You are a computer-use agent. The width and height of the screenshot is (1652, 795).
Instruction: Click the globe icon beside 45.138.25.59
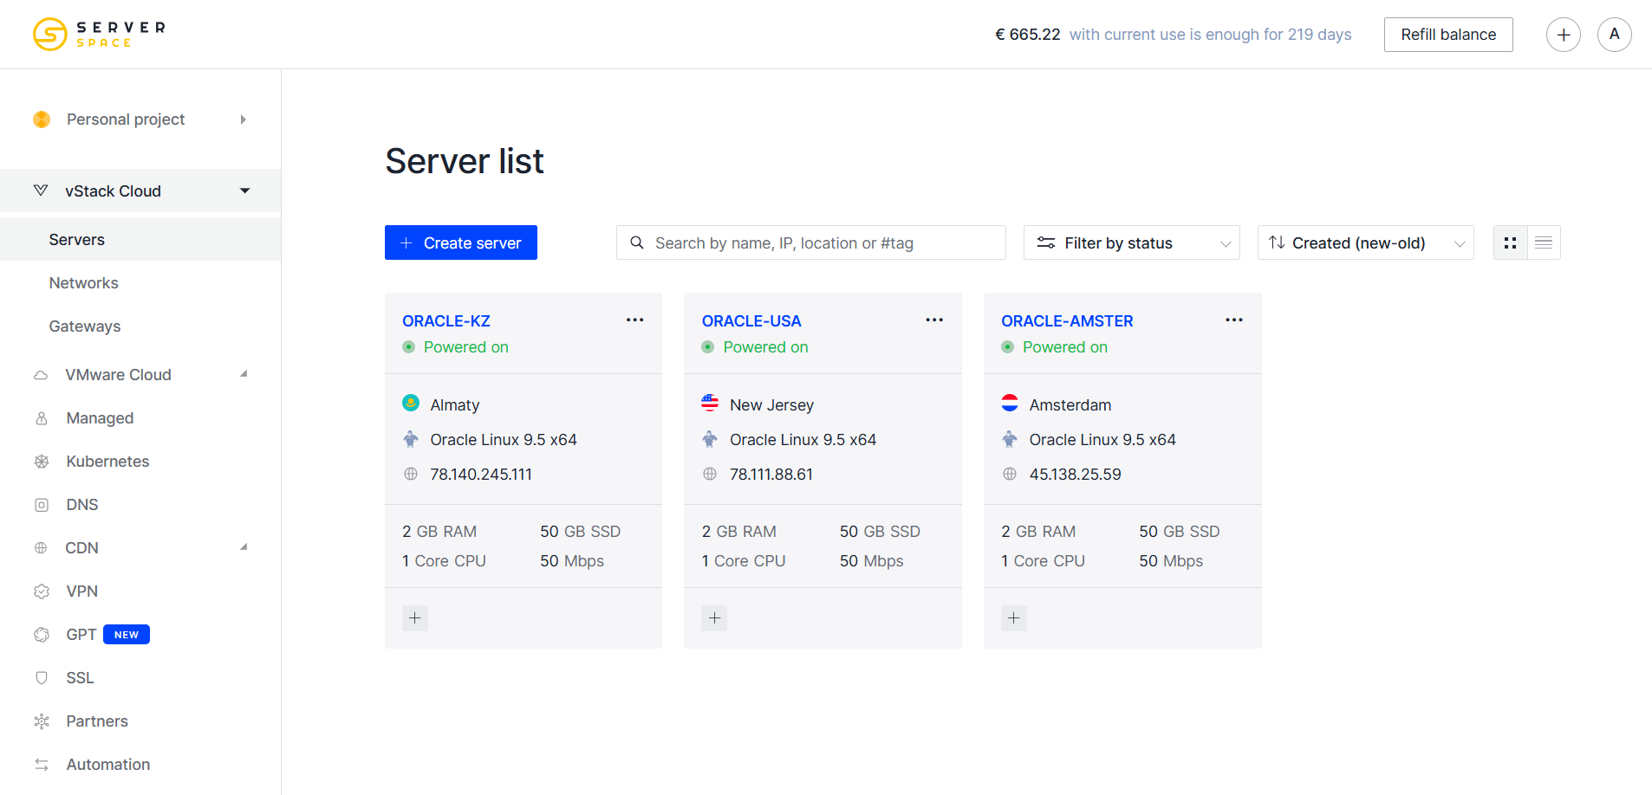click(1010, 474)
